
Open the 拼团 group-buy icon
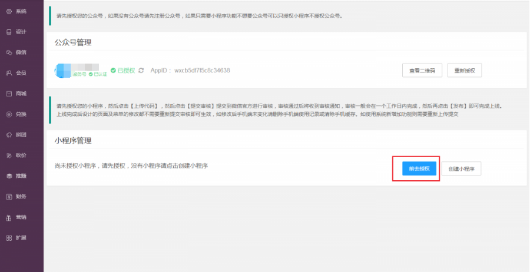[x=9, y=135]
